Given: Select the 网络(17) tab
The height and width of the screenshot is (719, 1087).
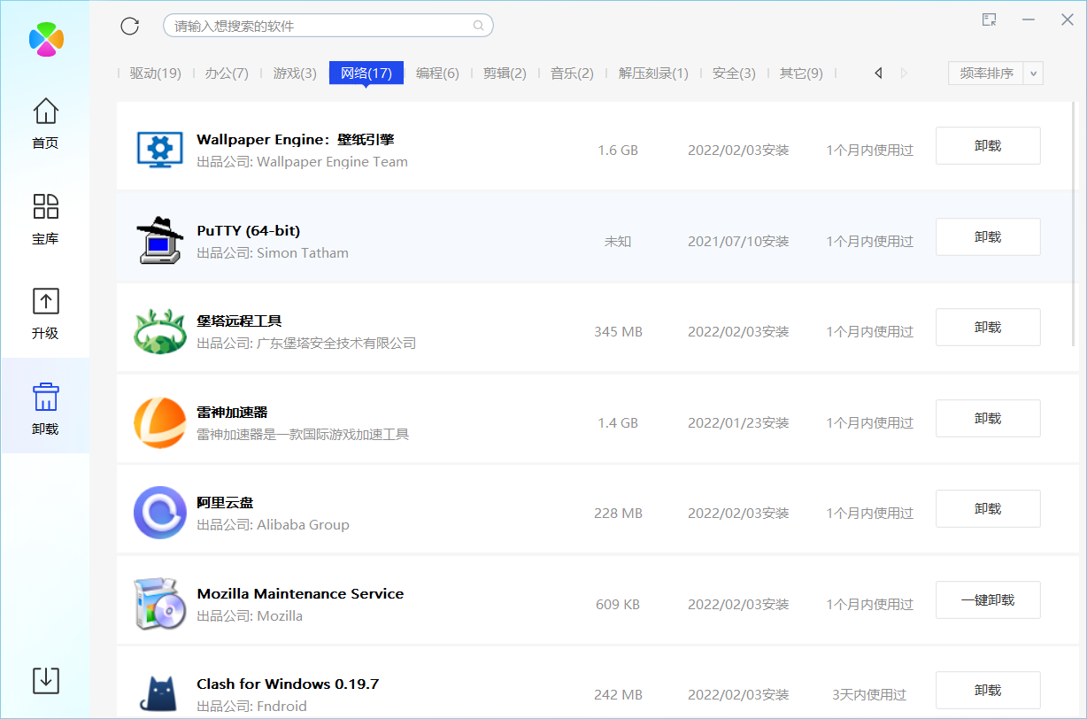Looking at the screenshot, I should point(366,73).
